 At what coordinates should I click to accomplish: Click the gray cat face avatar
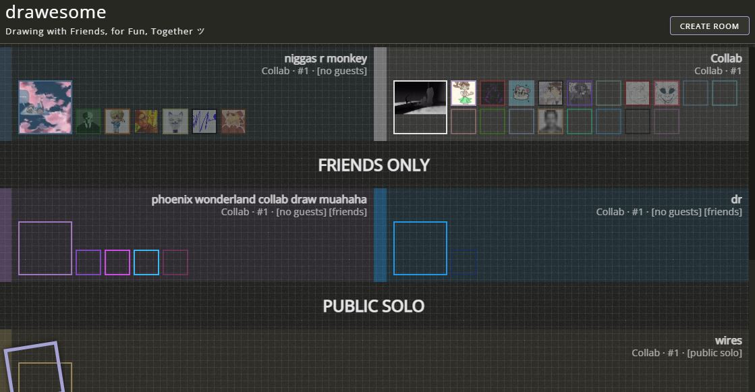175,121
